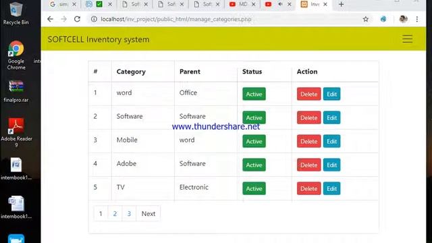Open the hamburger navigation menu
Image resolution: width=432 pixels, height=243 pixels.
tap(407, 39)
